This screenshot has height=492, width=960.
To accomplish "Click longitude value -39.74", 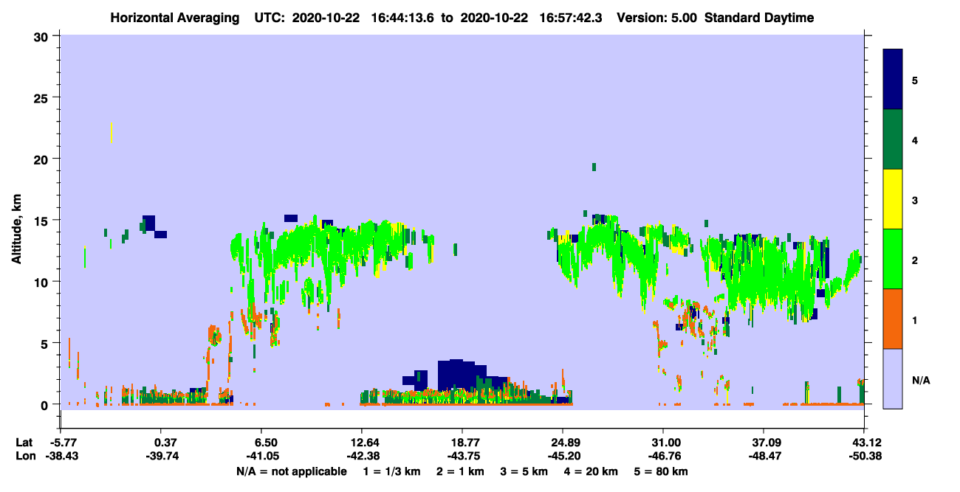I will click(x=162, y=456).
